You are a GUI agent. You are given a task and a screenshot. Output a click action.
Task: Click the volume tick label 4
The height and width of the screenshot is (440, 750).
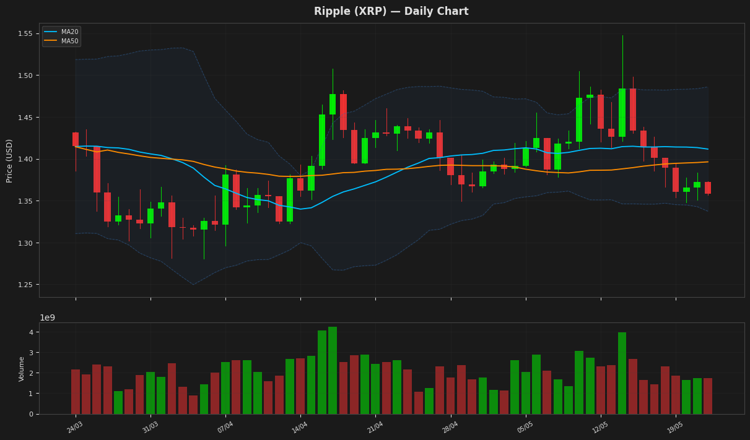tap(31, 332)
